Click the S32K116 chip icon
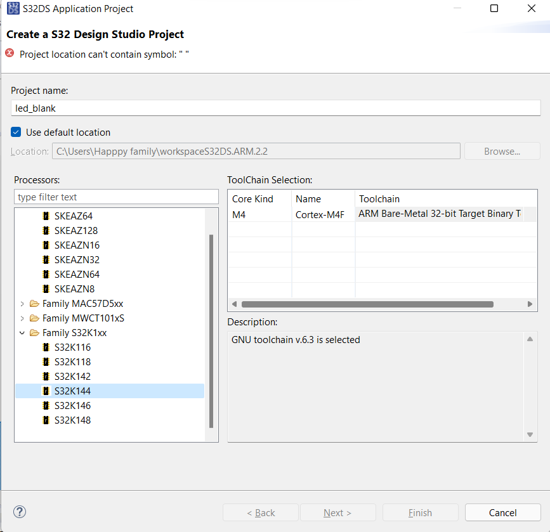 click(x=46, y=347)
